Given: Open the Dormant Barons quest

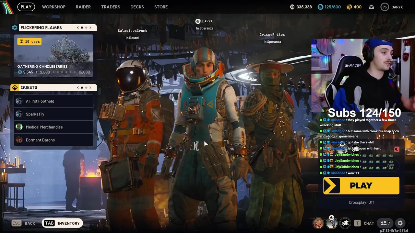Looking at the screenshot, I should coord(53,140).
